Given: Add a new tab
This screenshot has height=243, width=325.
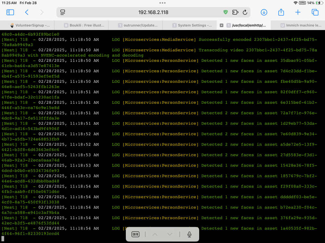Looking at the screenshot, I should pyautogui.click(x=298, y=12).
